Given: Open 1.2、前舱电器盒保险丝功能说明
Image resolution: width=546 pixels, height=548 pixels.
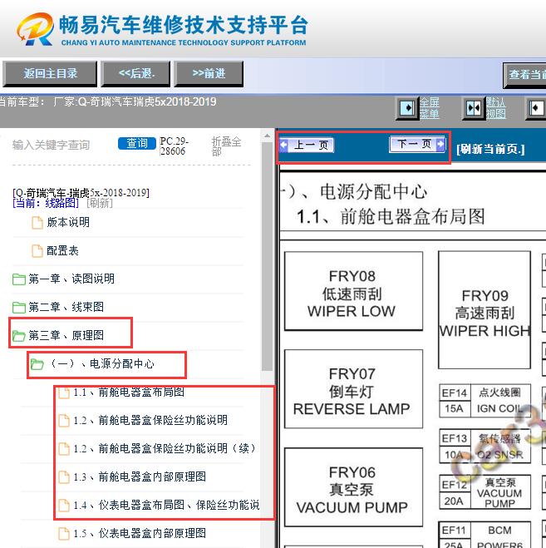Looking at the screenshot, I should pos(150,420).
